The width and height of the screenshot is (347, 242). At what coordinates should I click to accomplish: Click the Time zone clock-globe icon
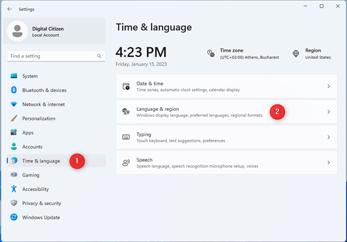point(210,54)
